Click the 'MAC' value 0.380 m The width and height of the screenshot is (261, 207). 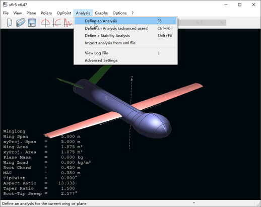[x=71, y=173]
